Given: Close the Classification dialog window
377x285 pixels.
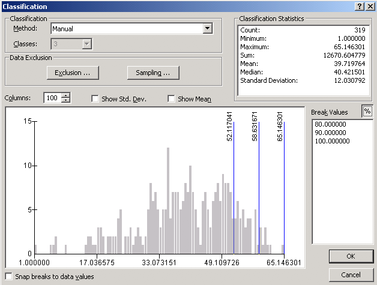Looking at the screenshot, I should pos(369,6).
